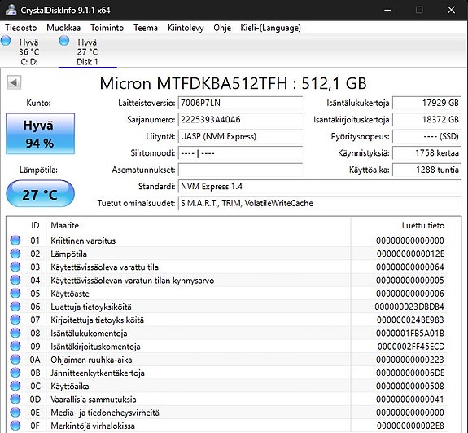Click the Luettu tieto column header
This screenshot has height=433, width=468.
[400, 226]
